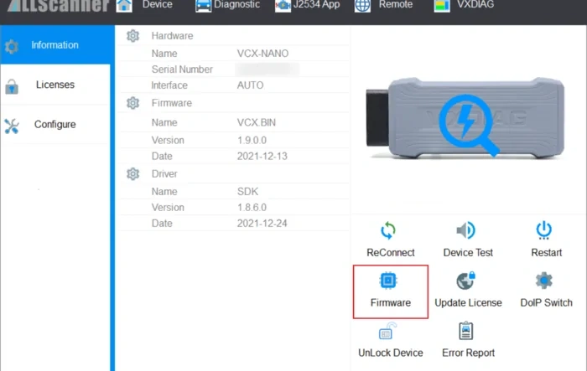Select the VCX-NANO hardware name value
This screenshot has width=587, height=371.
[262, 54]
